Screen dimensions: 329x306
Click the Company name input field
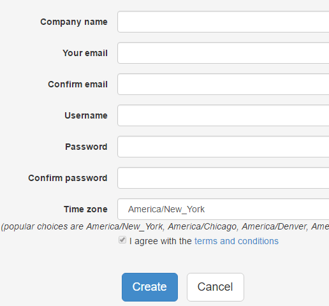click(x=223, y=22)
